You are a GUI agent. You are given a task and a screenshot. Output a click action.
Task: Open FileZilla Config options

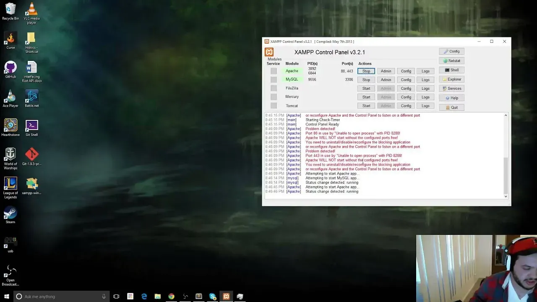(406, 89)
